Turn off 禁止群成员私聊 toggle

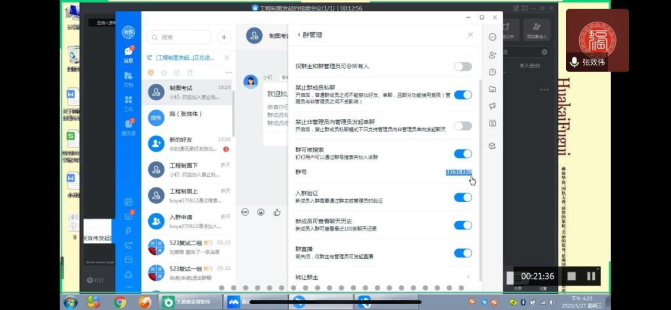[463, 95]
